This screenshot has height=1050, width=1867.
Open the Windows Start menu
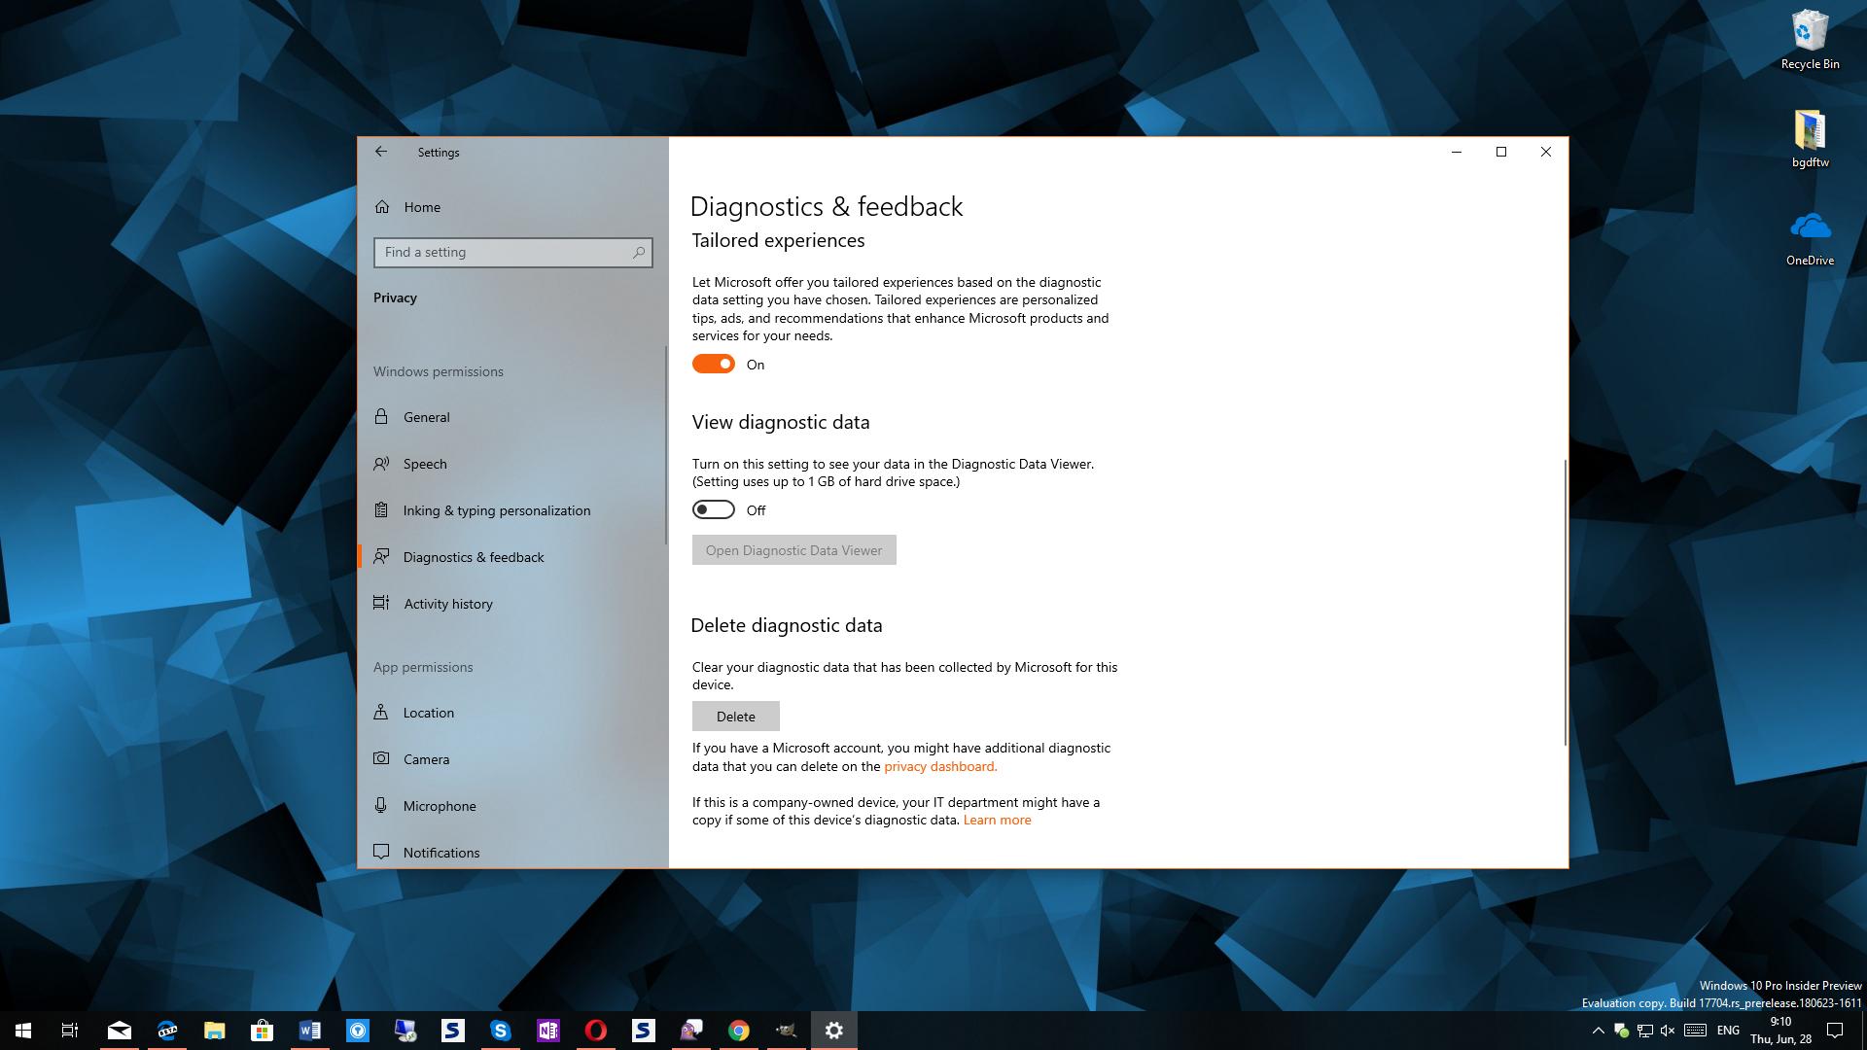pos(23,1031)
